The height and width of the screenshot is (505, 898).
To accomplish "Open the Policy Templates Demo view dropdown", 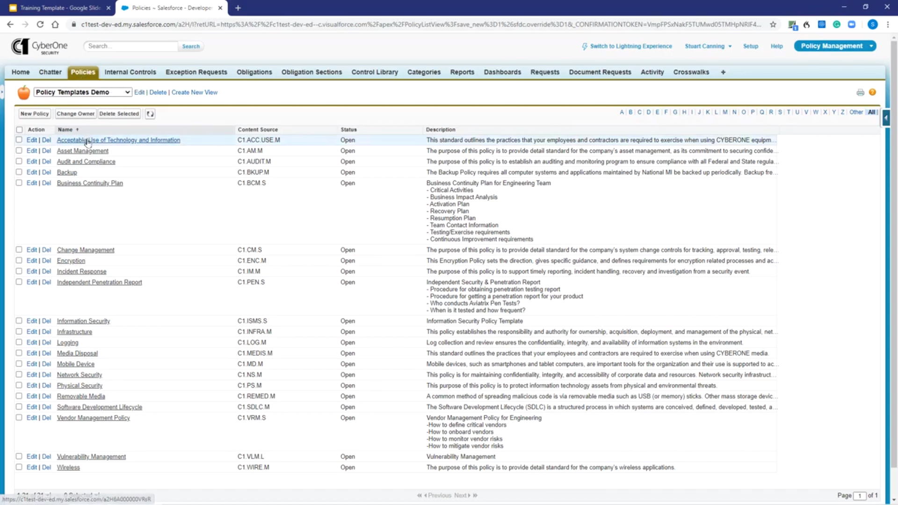I will [x=82, y=92].
